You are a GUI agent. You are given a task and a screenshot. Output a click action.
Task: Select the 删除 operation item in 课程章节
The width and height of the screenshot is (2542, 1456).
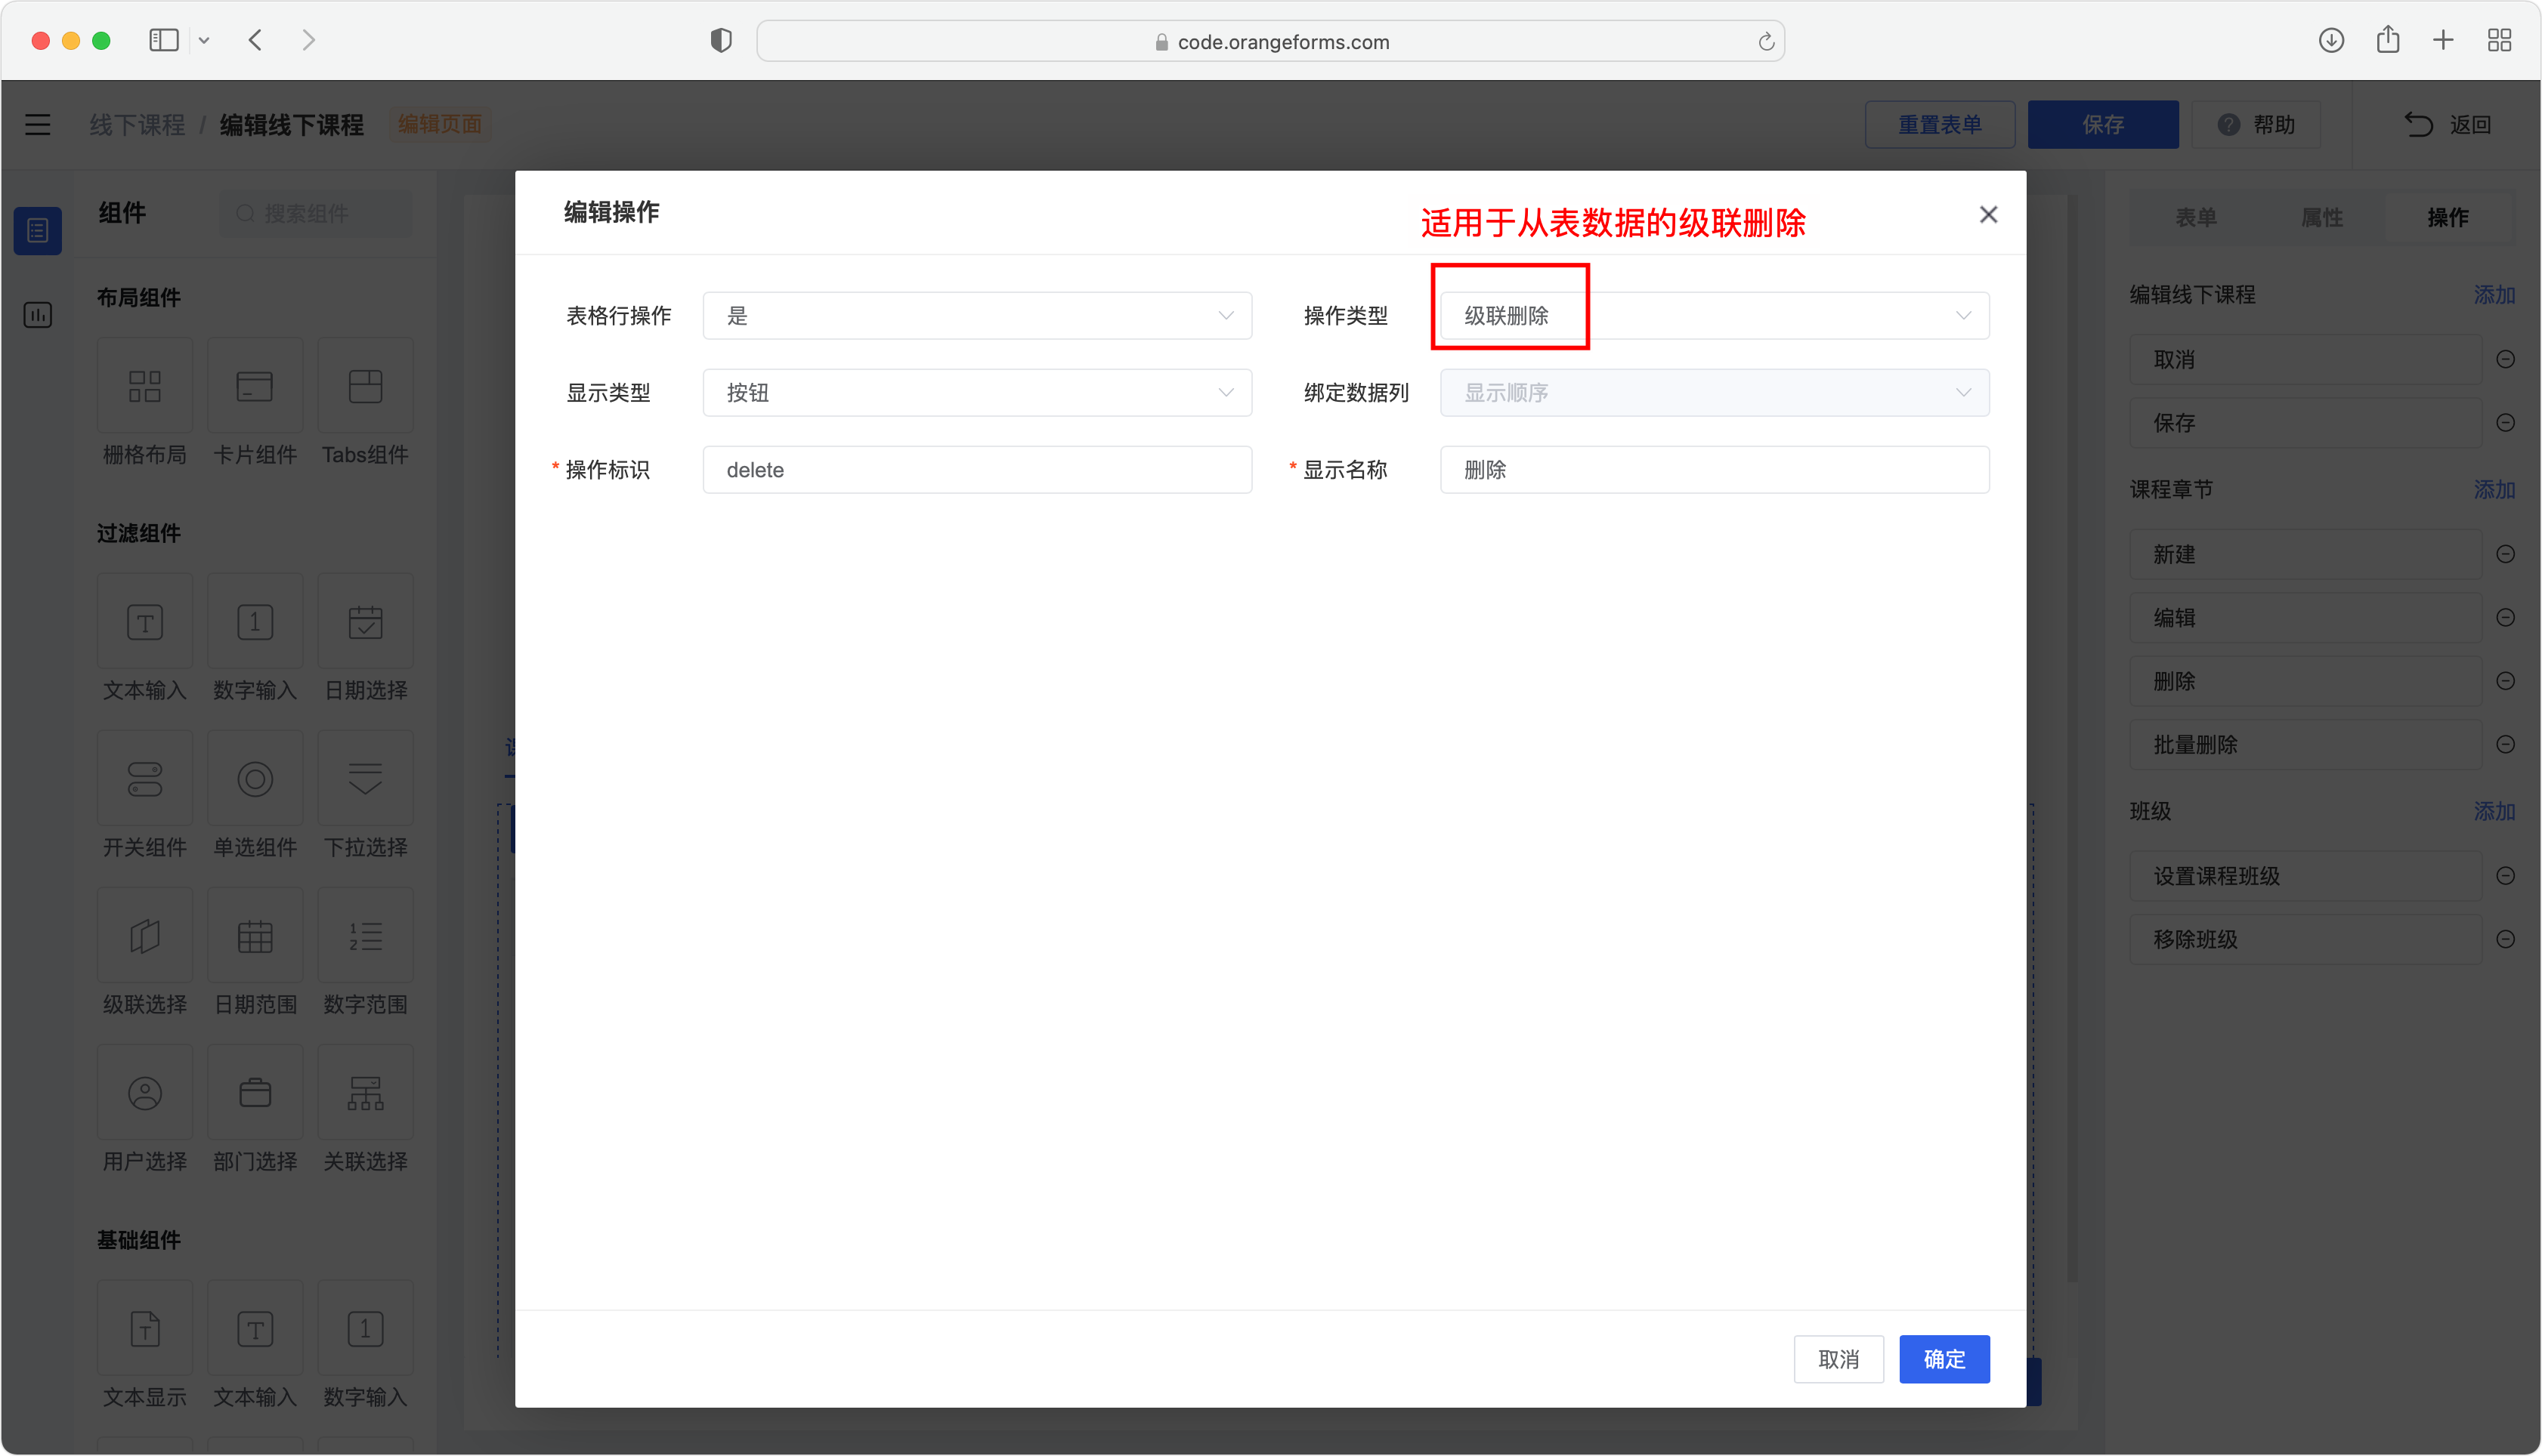tap(2305, 681)
